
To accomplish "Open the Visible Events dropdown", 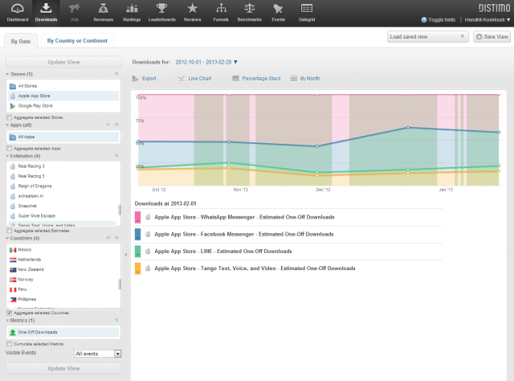I will pyautogui.click(x=97, y=353).
